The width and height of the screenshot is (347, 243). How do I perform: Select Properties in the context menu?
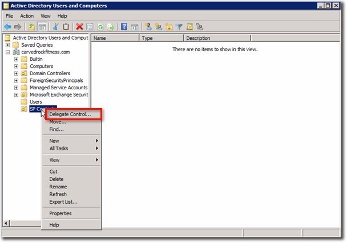[x=72, y=213]
